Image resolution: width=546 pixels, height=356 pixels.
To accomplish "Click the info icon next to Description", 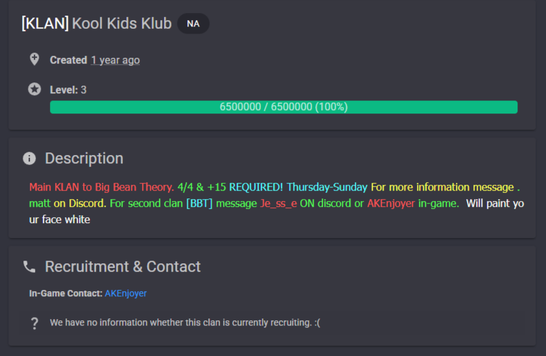I will pyautogui.click(x=29, y=158).
